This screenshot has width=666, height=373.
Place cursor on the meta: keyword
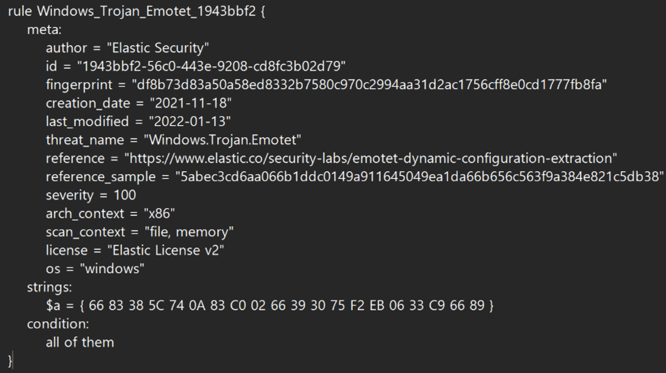[x=44, y=29]
